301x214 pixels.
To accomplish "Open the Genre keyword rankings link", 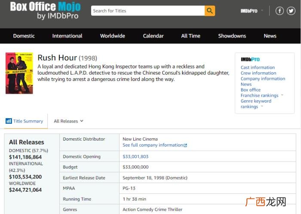I will pos(256,104).
